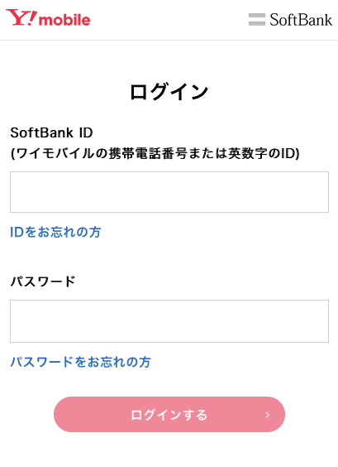Click the pink ログインする button

pos(169,415)
